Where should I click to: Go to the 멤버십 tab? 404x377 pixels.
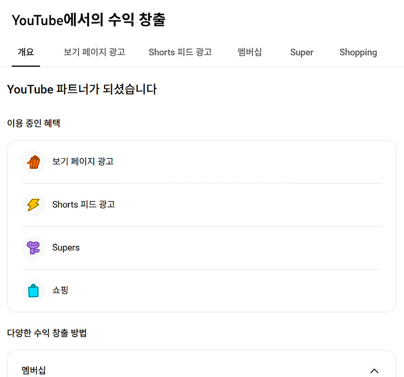250,52
